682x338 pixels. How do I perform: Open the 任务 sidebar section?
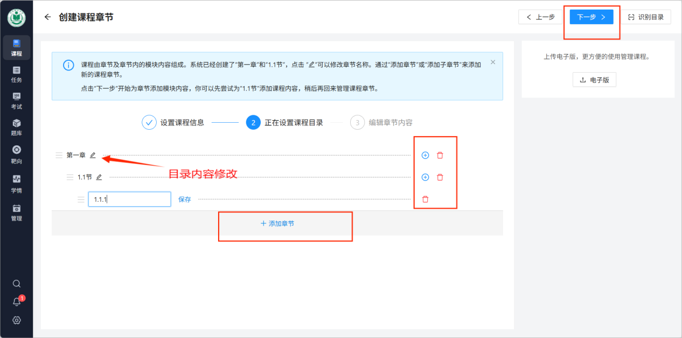click(16, 74)
